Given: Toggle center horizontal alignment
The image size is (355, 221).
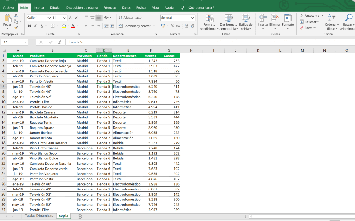Looking at the screenshot, I should [92, 26].
